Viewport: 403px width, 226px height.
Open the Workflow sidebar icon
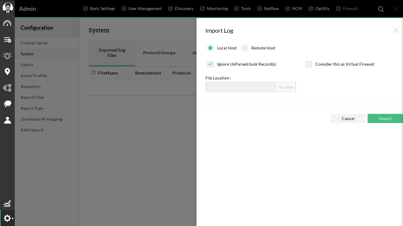click(x=7, y=88)
